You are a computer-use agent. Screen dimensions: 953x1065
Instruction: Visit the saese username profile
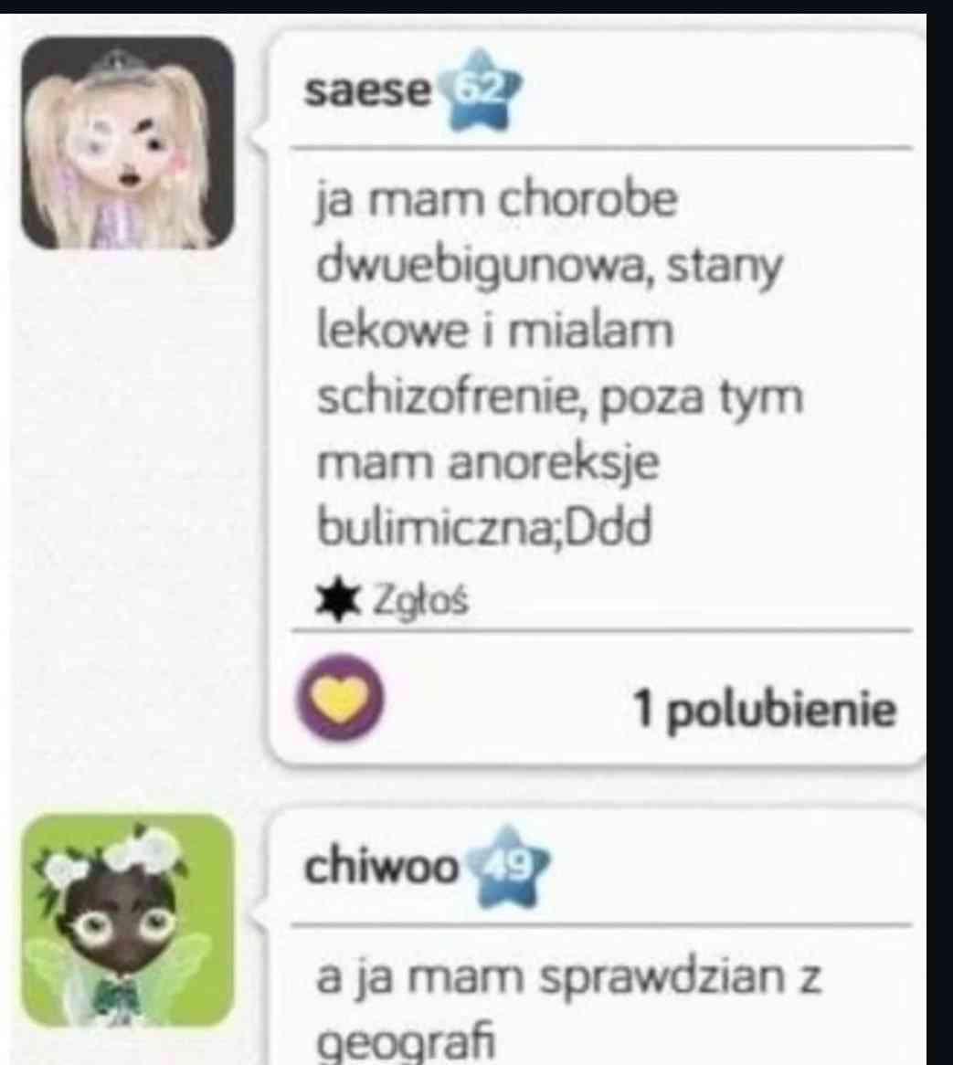point(367,90)
